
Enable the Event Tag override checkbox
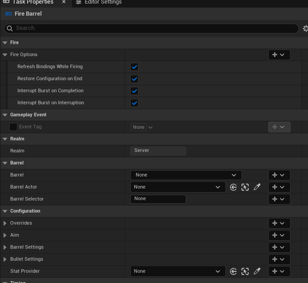point(13,127)
